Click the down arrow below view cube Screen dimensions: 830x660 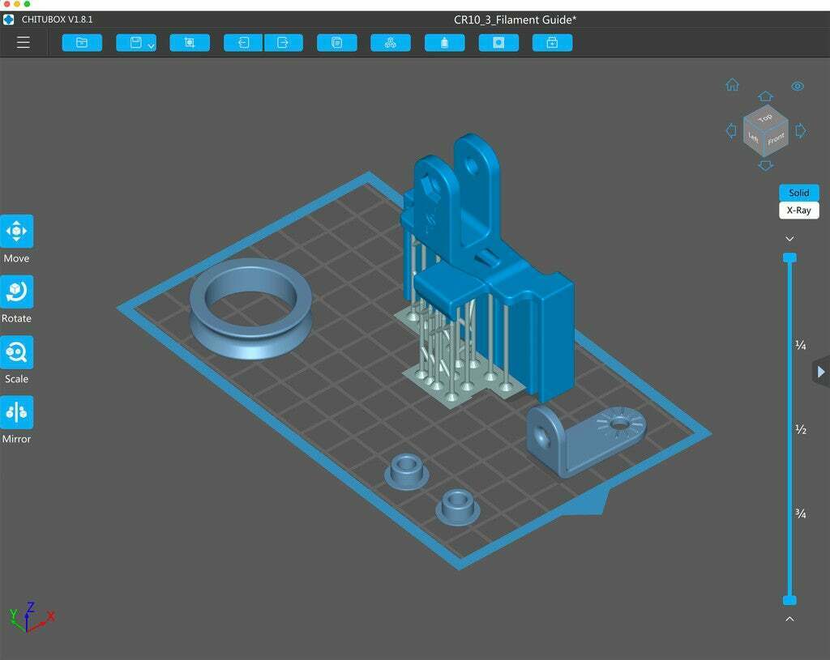765,166
